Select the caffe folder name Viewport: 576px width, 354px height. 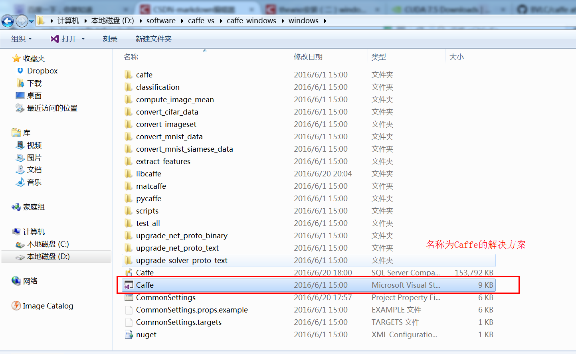(144, 75)
